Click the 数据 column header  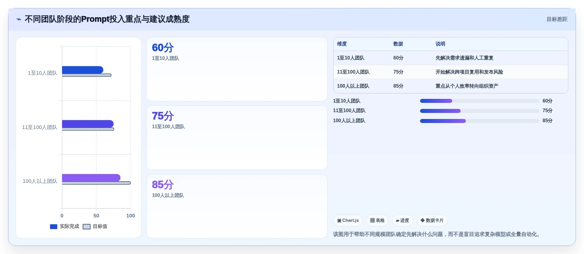(x=398, y=44)
